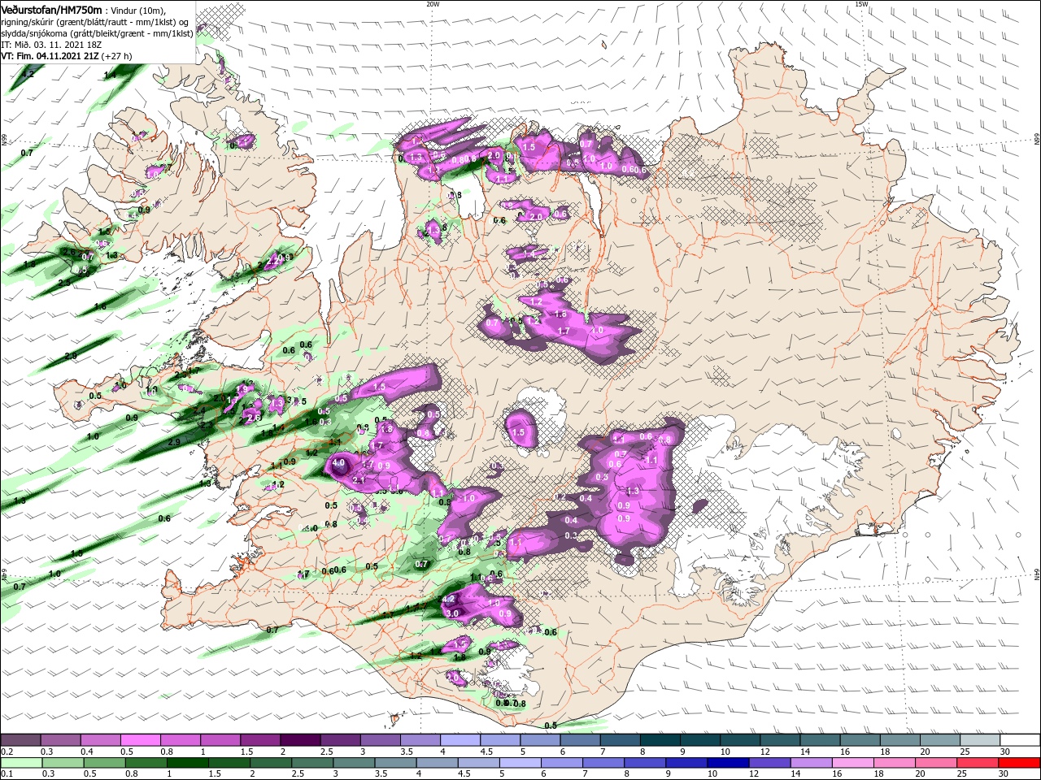The image size is (1041, 780).
Task: Click the 20W longitude label
Action: (x=433, y=3)
